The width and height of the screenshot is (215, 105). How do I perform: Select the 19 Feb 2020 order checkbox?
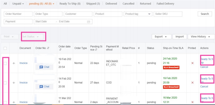[x=5, y=63]
